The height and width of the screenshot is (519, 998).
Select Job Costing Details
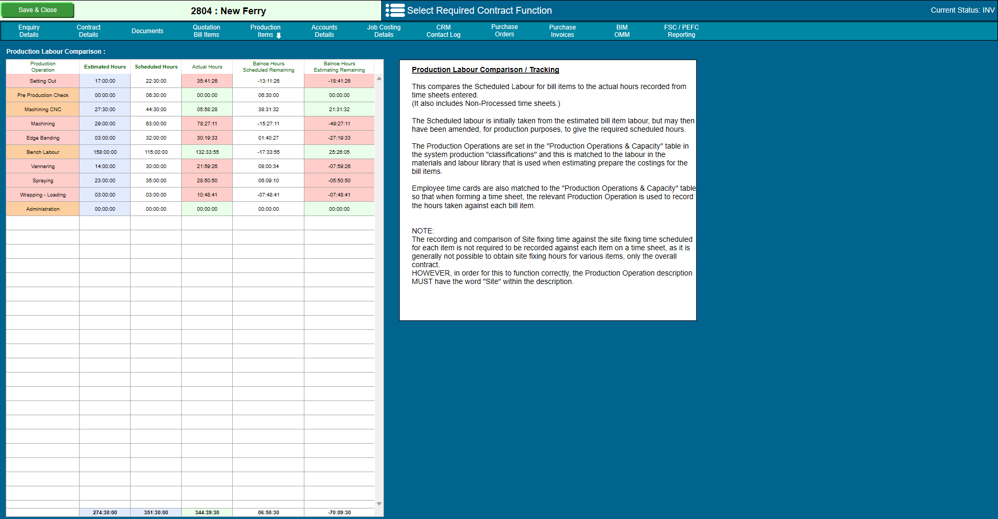point(384,31)
